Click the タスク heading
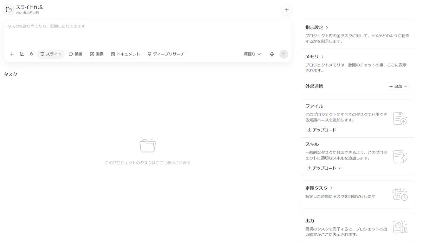This screenshot has width=422, height=247. click(11, 74)
